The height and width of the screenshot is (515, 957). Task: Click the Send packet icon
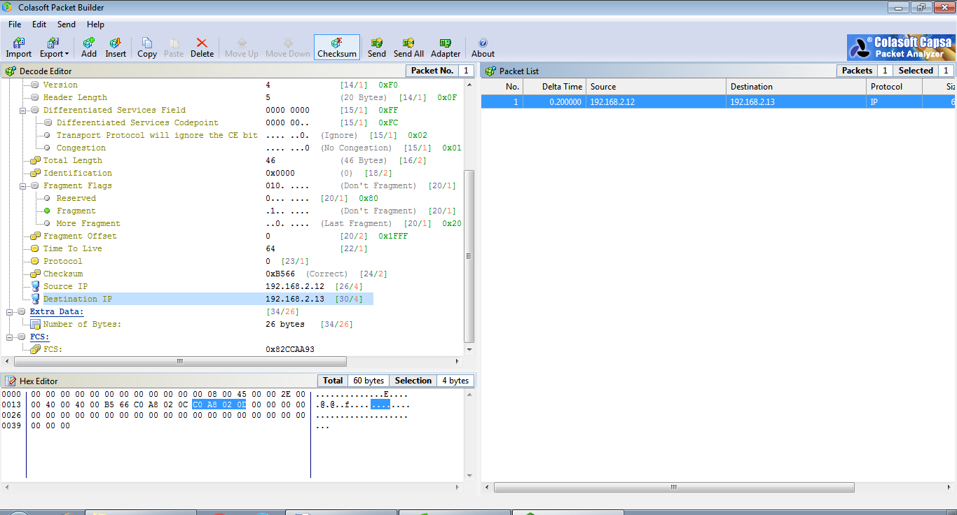tap(376, 47)
